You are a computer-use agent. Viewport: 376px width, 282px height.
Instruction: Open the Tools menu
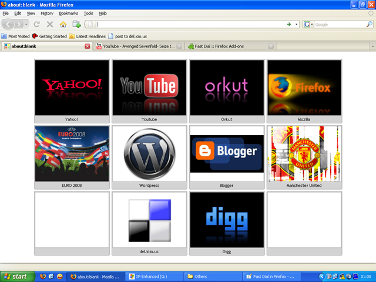[88, 13]
